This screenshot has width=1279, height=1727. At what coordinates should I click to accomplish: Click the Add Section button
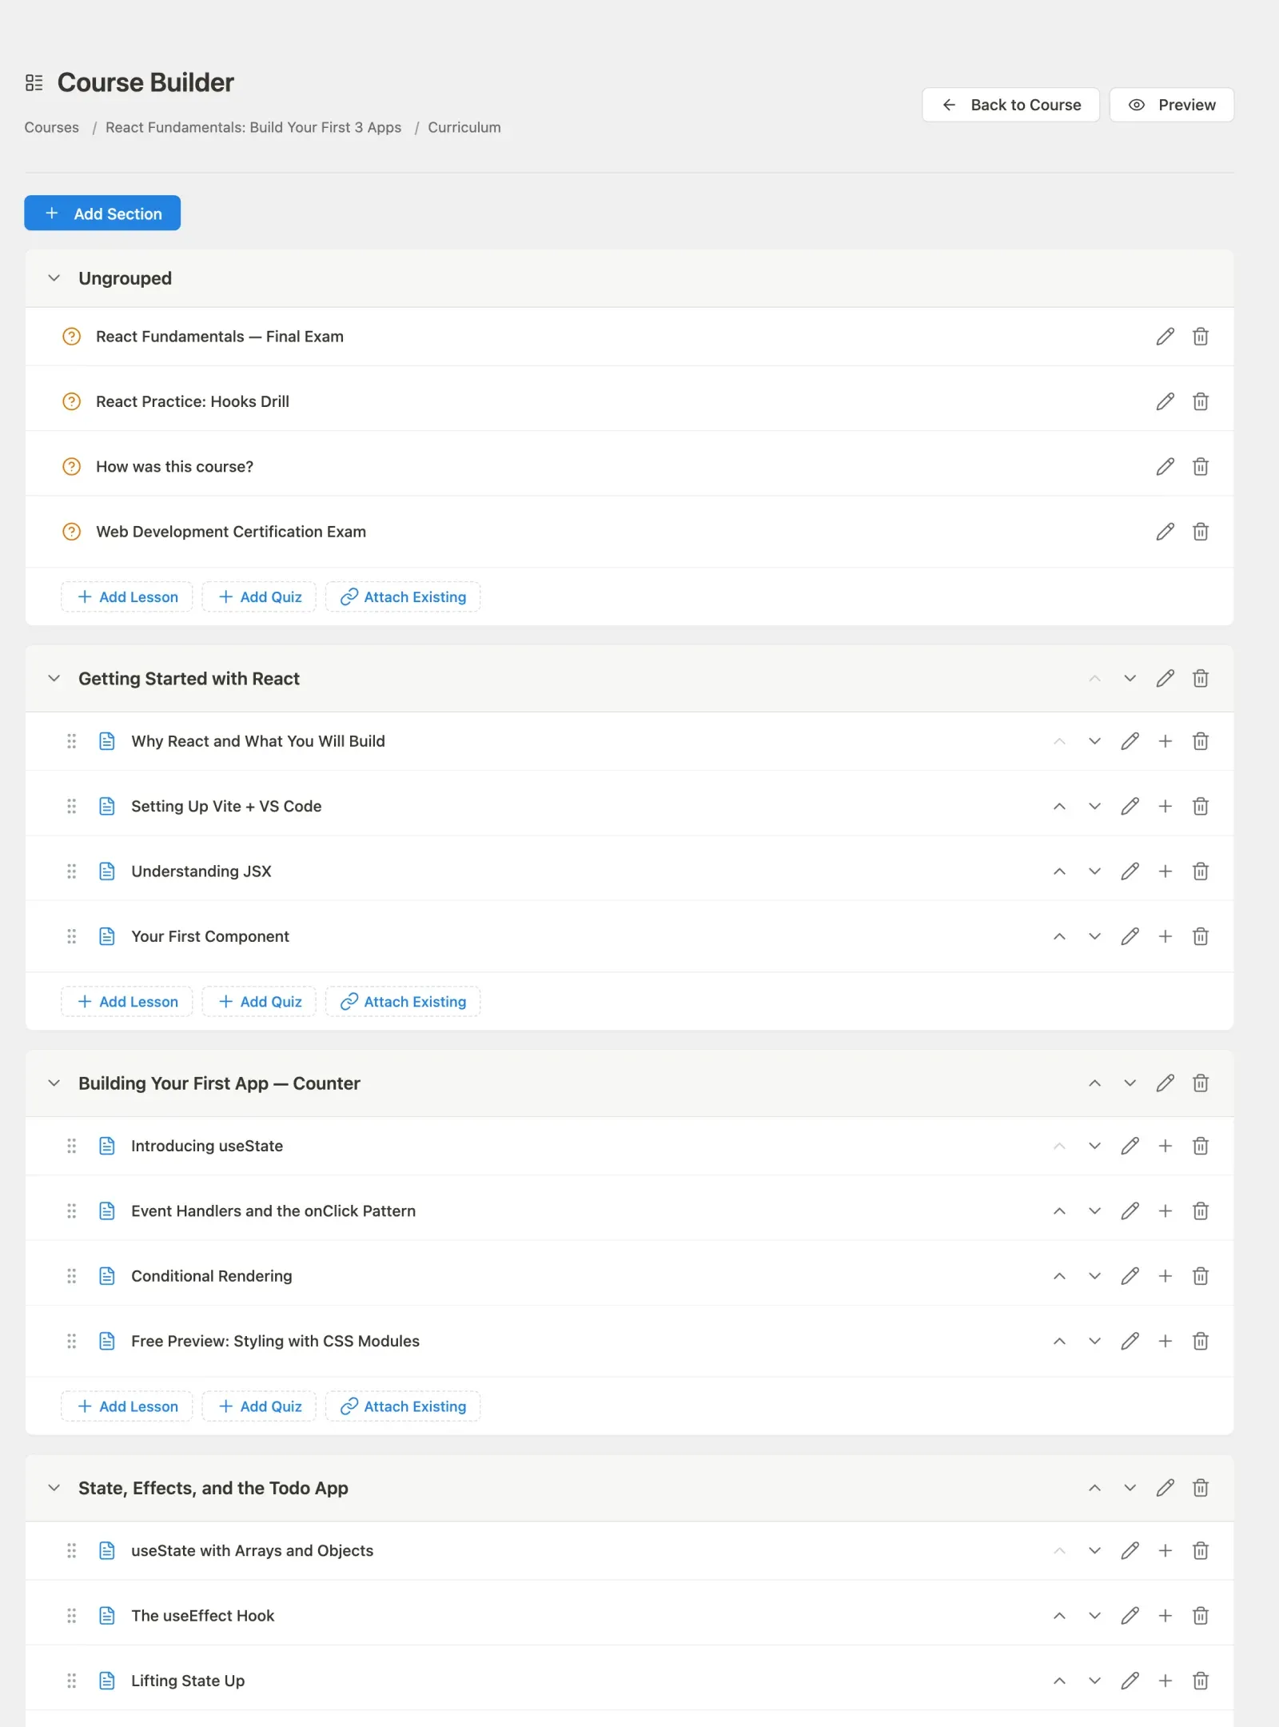click(102, 213)
